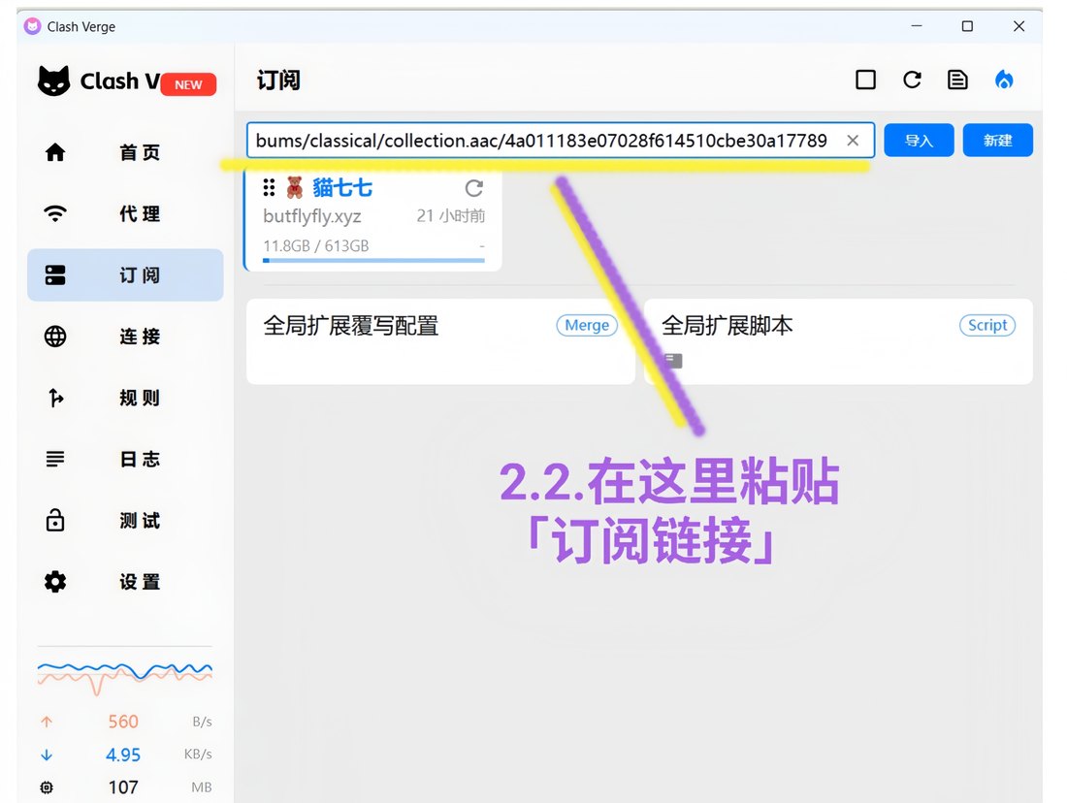
Task: Click the lock test icon
Action: point(55,520)
